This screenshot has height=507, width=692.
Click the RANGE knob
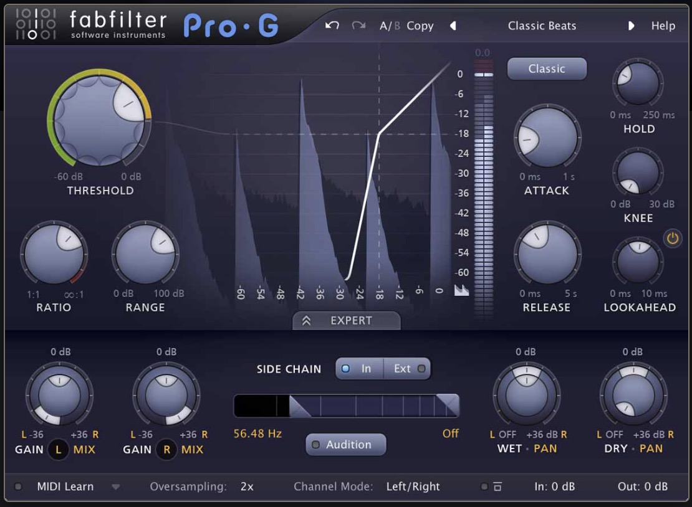[145, 254]
